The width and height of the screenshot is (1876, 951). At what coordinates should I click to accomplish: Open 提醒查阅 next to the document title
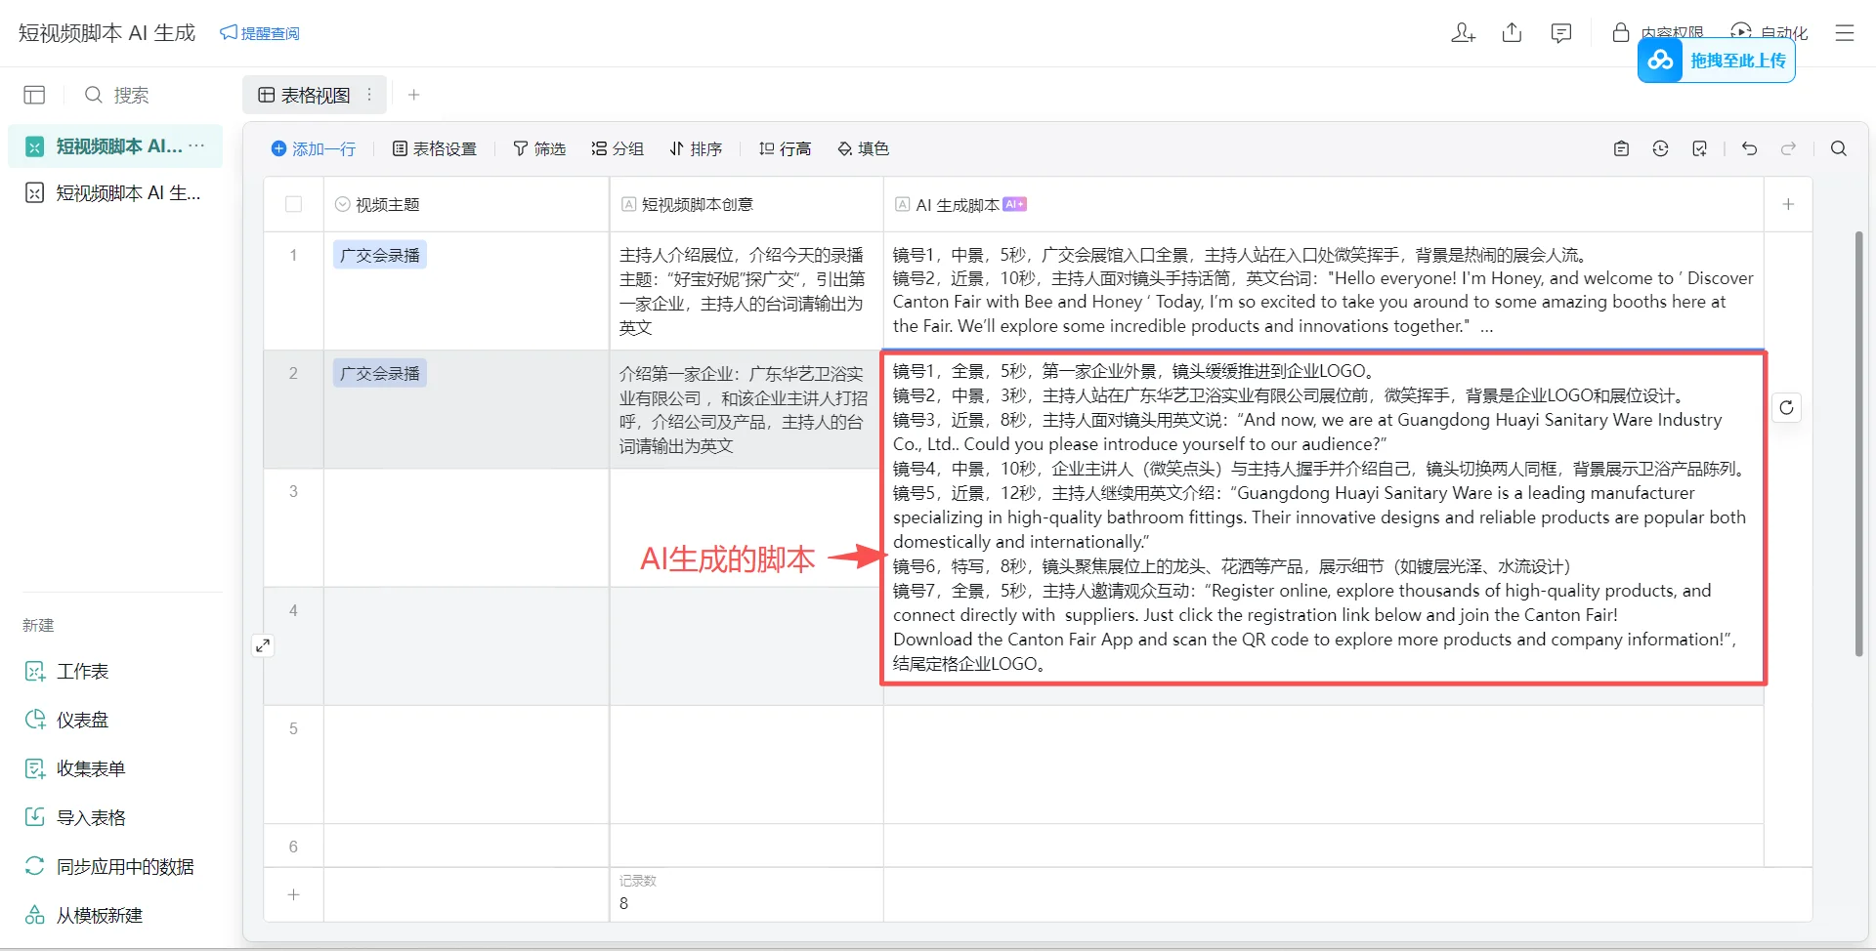click(x=260, y=32)
